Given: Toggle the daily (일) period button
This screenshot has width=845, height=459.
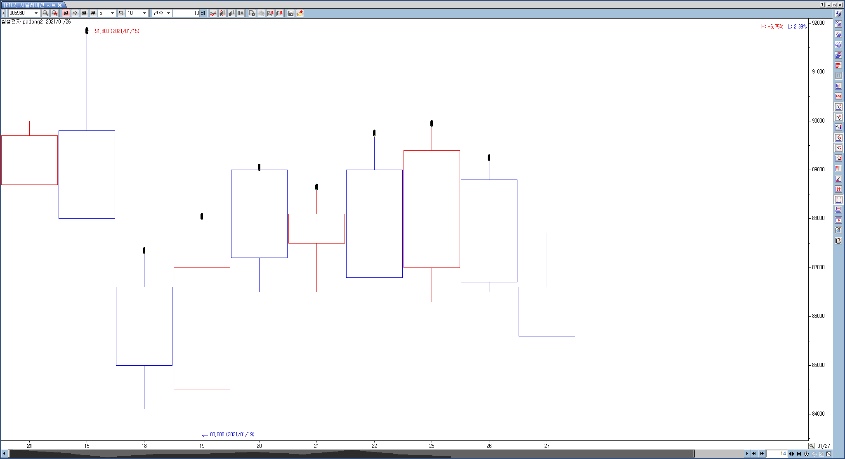Looking at the screenshot, I should coord(66,13).
